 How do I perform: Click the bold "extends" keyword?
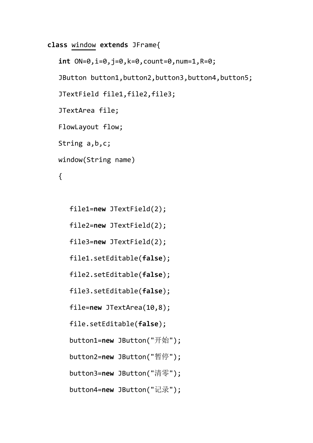coord(114,45)
